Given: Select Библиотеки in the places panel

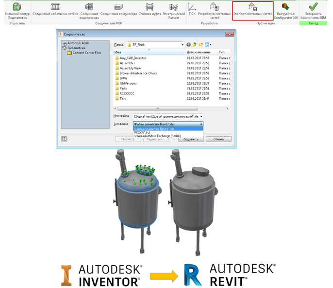Looking at the screenshot, I should point(74,48).
